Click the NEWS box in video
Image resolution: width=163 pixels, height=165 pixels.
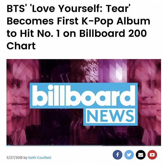click(x=110, y=116)
